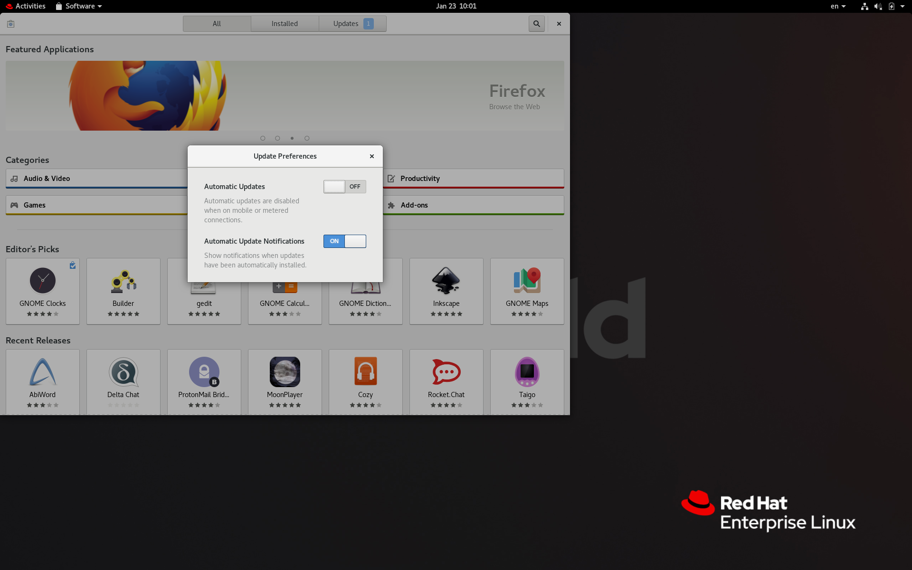Open the Add-ons category

pyautogui.click(x=474, y=205)
